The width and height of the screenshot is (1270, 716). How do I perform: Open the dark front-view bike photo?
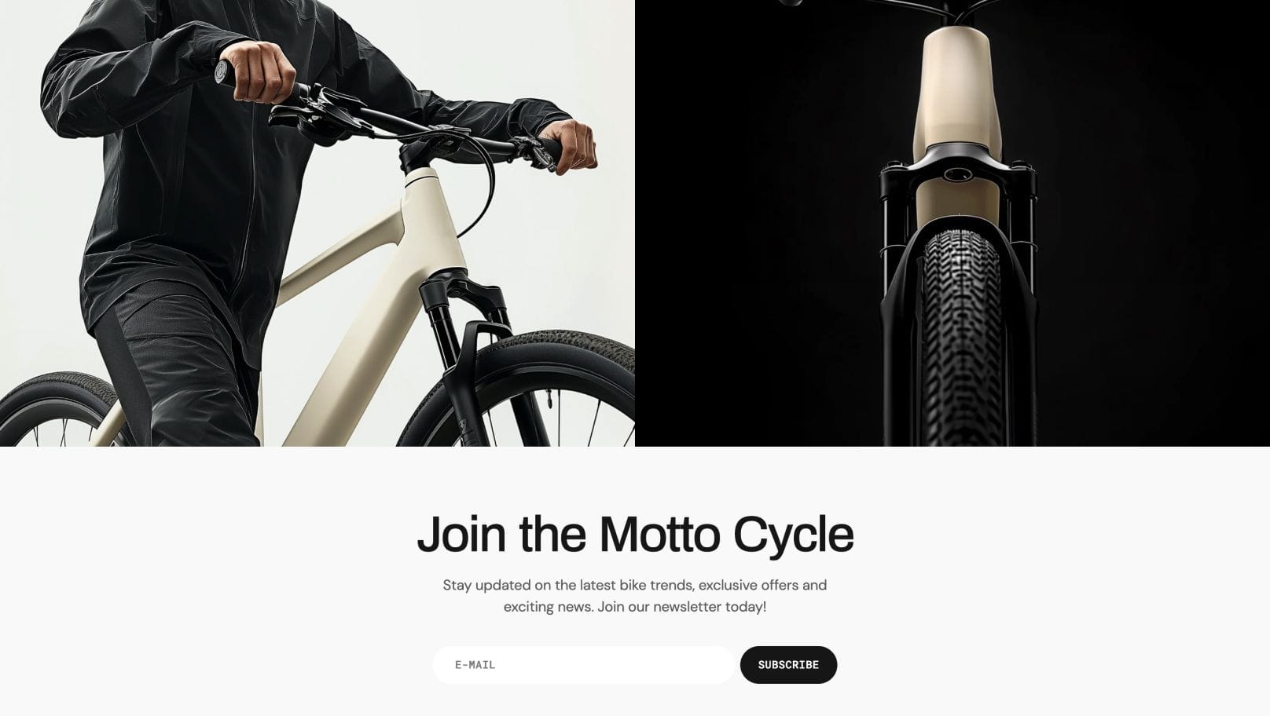[952, 223]
